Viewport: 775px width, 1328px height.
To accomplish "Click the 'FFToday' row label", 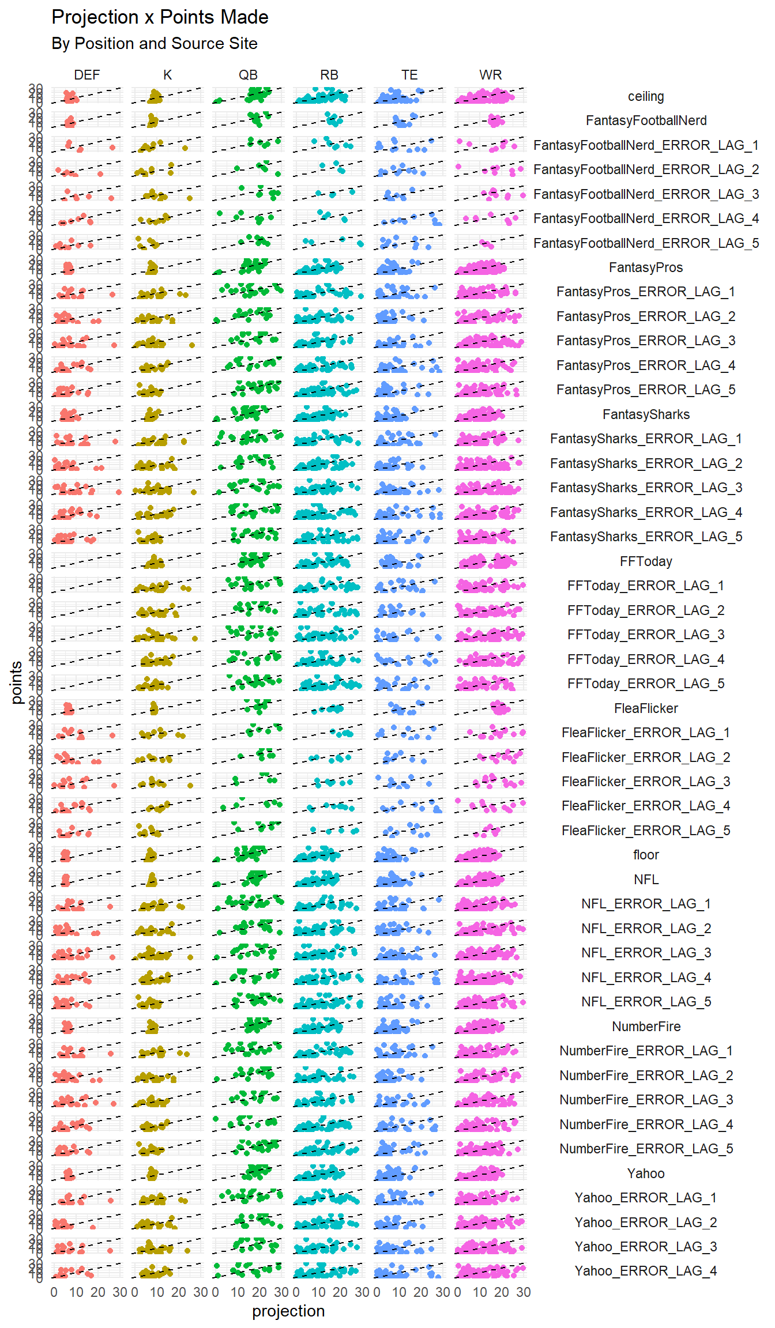I will click(x=646, y=561).
